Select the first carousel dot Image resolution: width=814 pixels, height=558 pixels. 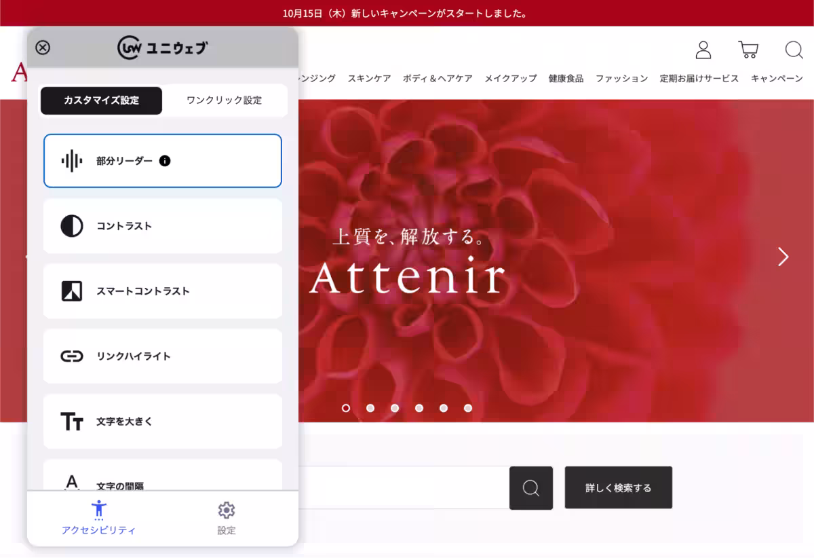click(346, 408)
